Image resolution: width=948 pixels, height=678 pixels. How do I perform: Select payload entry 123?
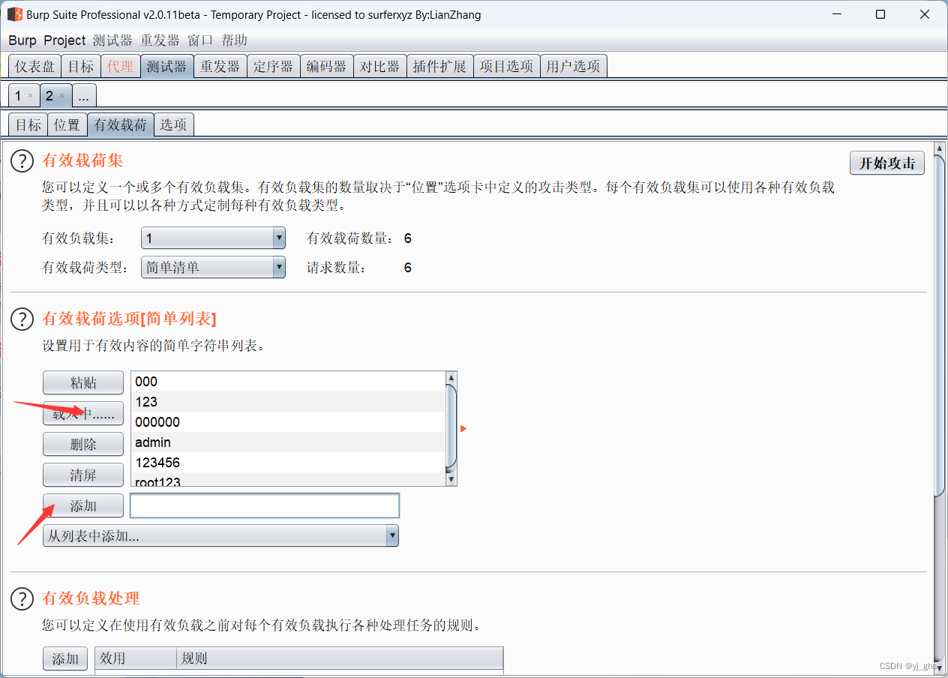click(288, 402)
